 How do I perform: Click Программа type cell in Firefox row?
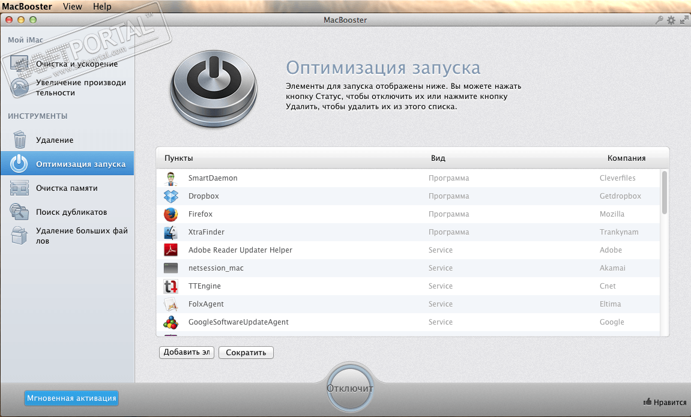pyautogui.click(x=448, y=214)
